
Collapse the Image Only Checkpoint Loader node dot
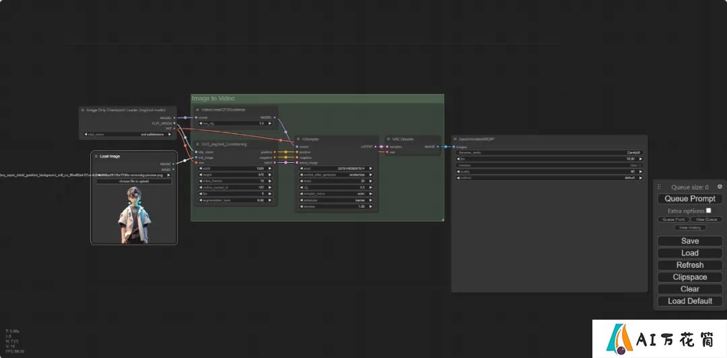click(x=83, y=110)
